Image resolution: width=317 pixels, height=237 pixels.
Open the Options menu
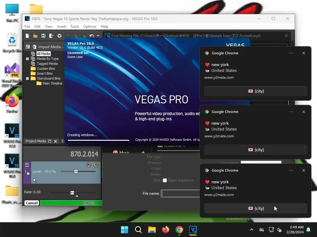pos(90,27)
